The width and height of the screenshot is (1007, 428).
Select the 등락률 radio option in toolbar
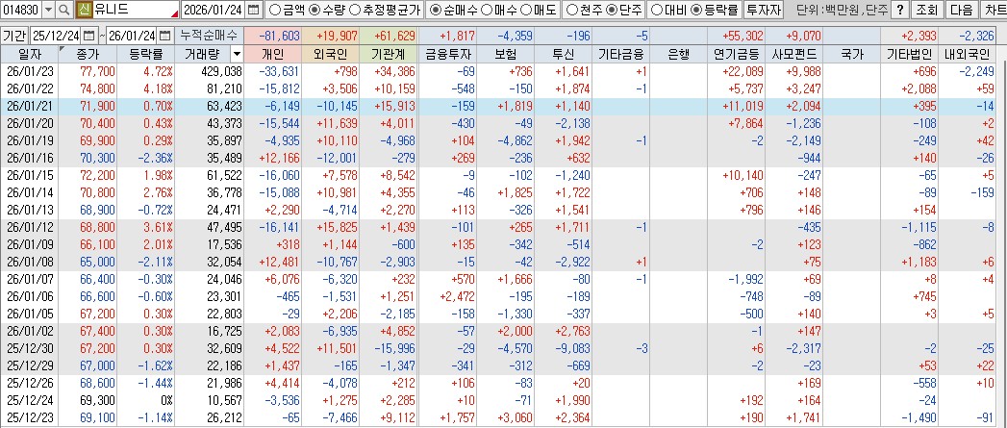(696, 10)
